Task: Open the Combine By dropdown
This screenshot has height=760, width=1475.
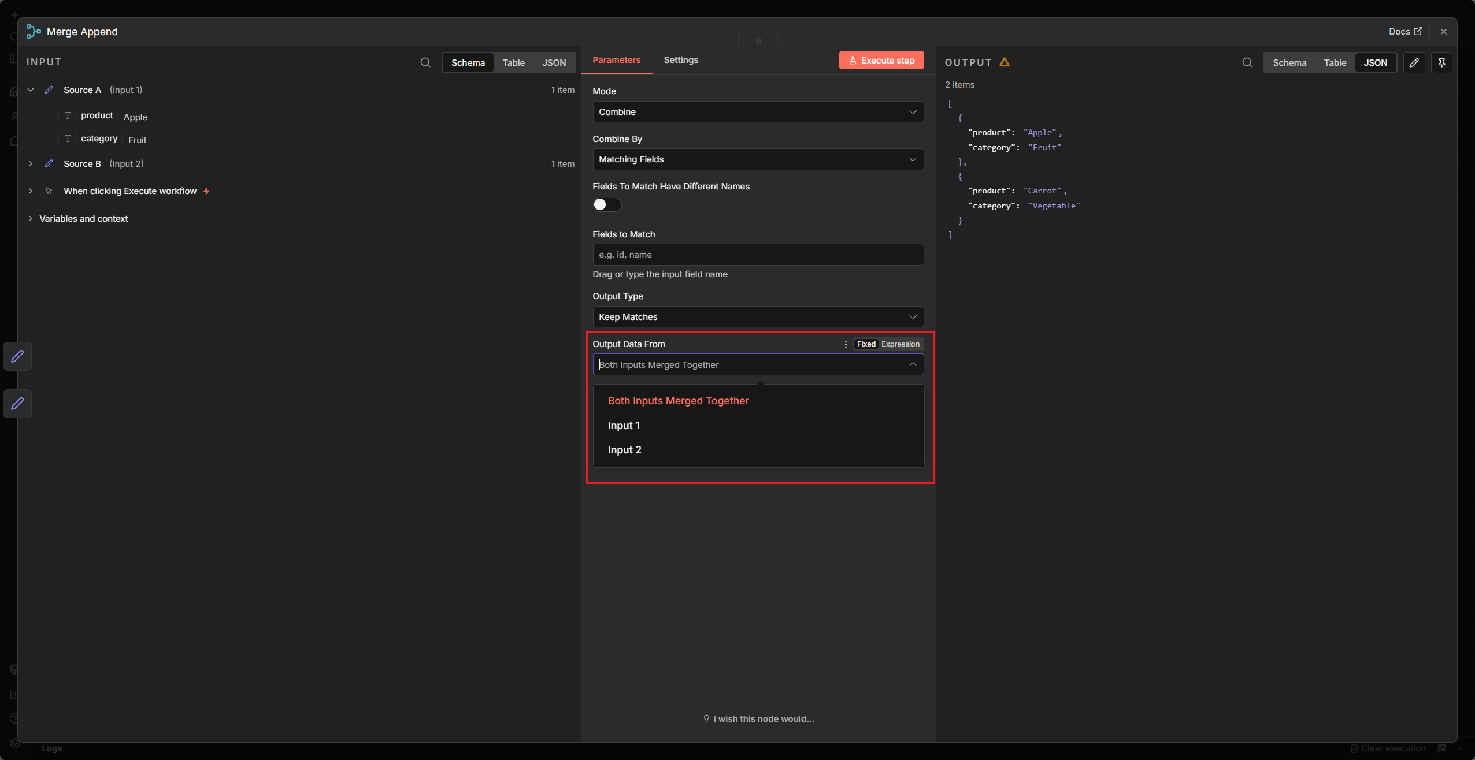Action: (x=758, y=159)
